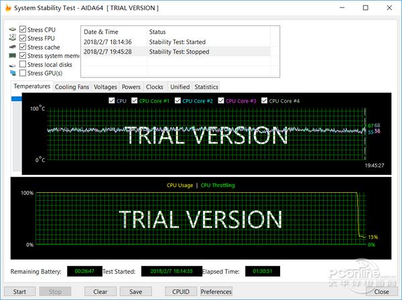Image resolution: width=402 pixels, height=300 pixels.
Task: Uncheck the Stress FPU checkbox
Action: [23, 38]
